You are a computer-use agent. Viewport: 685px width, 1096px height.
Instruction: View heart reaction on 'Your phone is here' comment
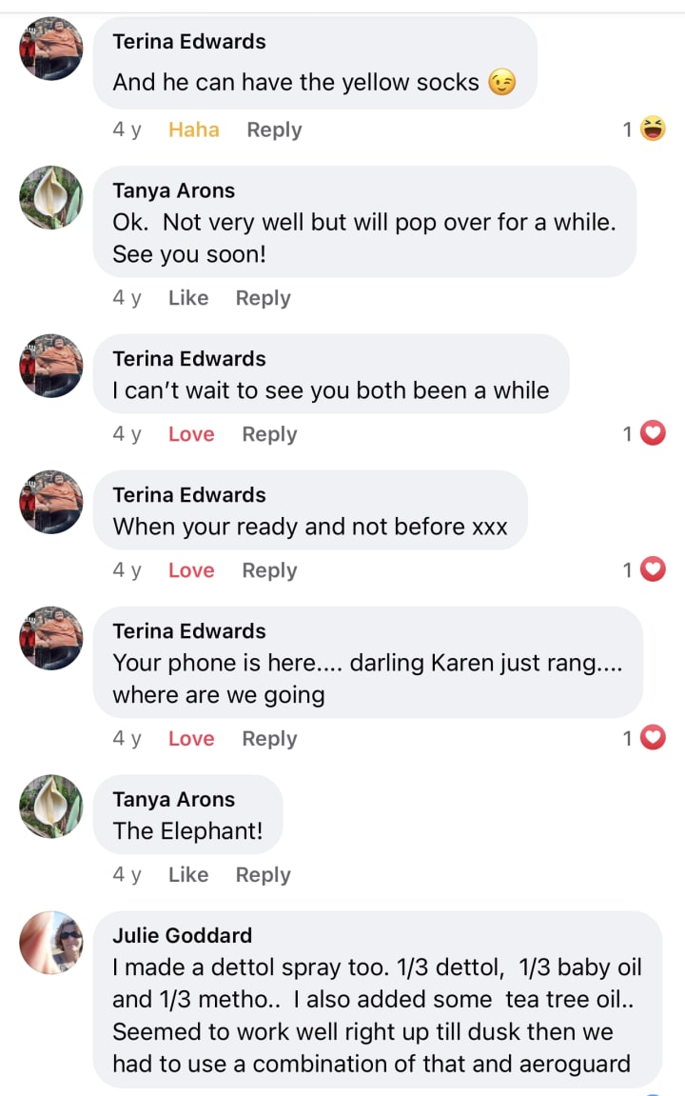[x=653, y=737]
